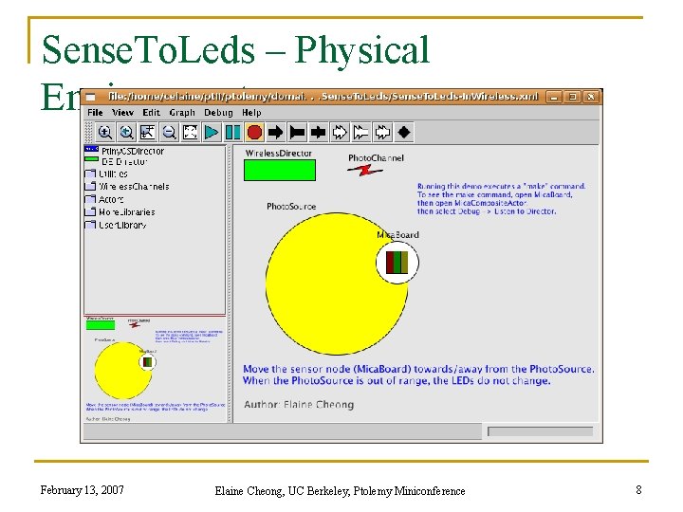Open the File menu
683x512 pixels.
(x=95, y=112)
